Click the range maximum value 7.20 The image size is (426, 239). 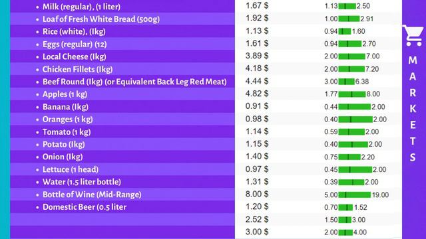pos(372,69)
